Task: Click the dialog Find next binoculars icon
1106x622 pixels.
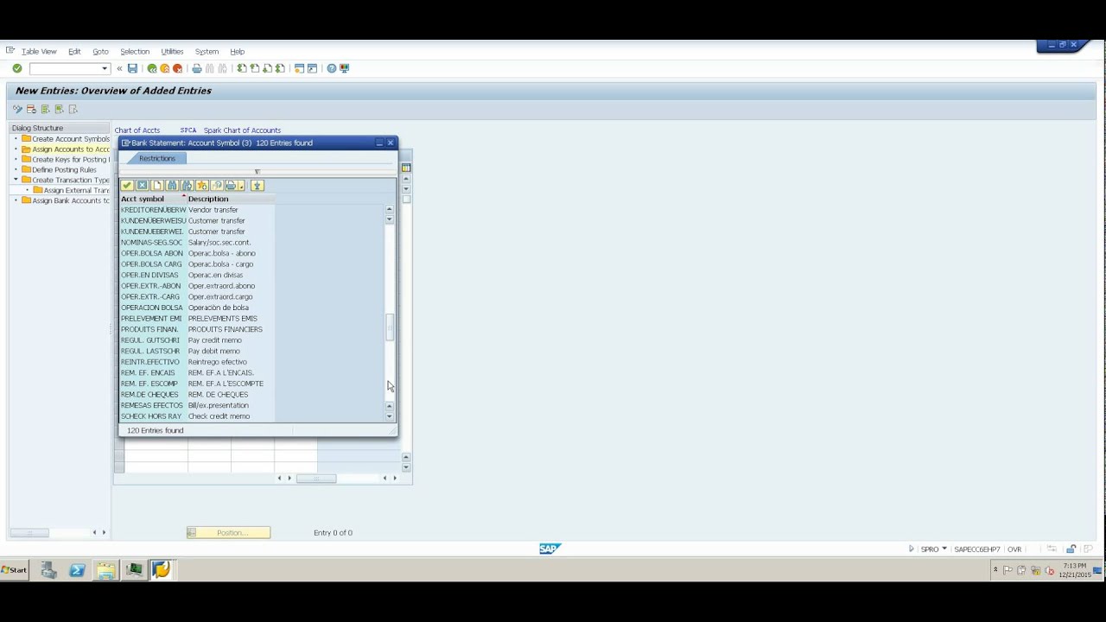Action: tap(187, 186)
